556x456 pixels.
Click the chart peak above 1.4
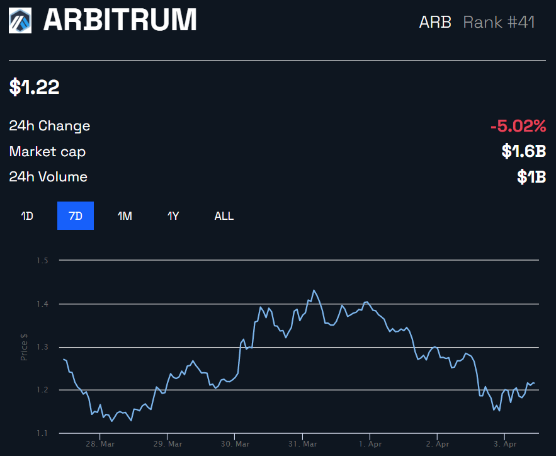coord(314,290)
